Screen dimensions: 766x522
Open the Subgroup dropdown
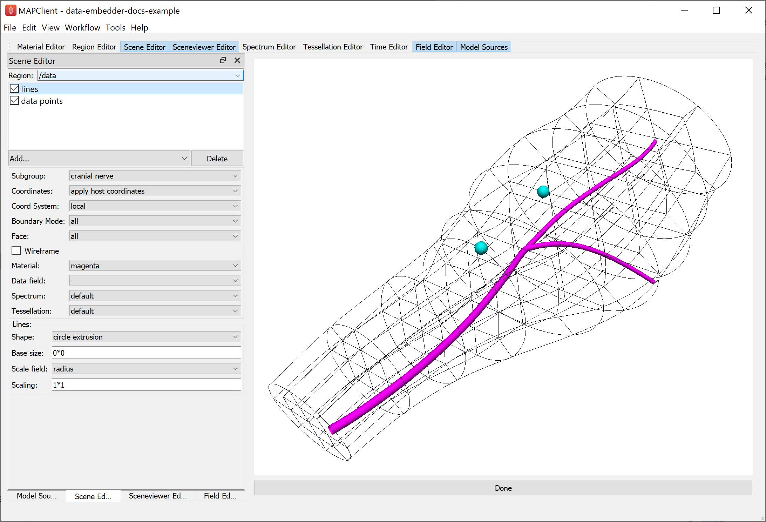[x=155, y=176]
